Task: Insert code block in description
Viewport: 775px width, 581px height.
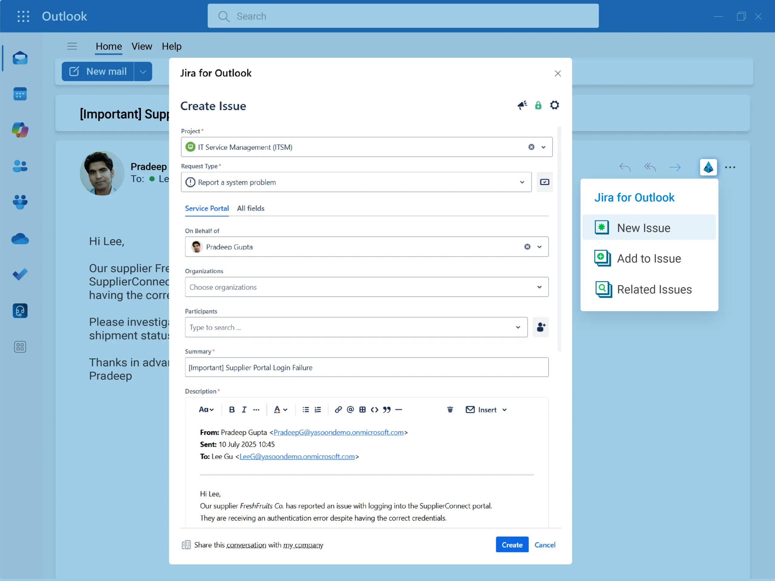Action: (x=374, y=409)
